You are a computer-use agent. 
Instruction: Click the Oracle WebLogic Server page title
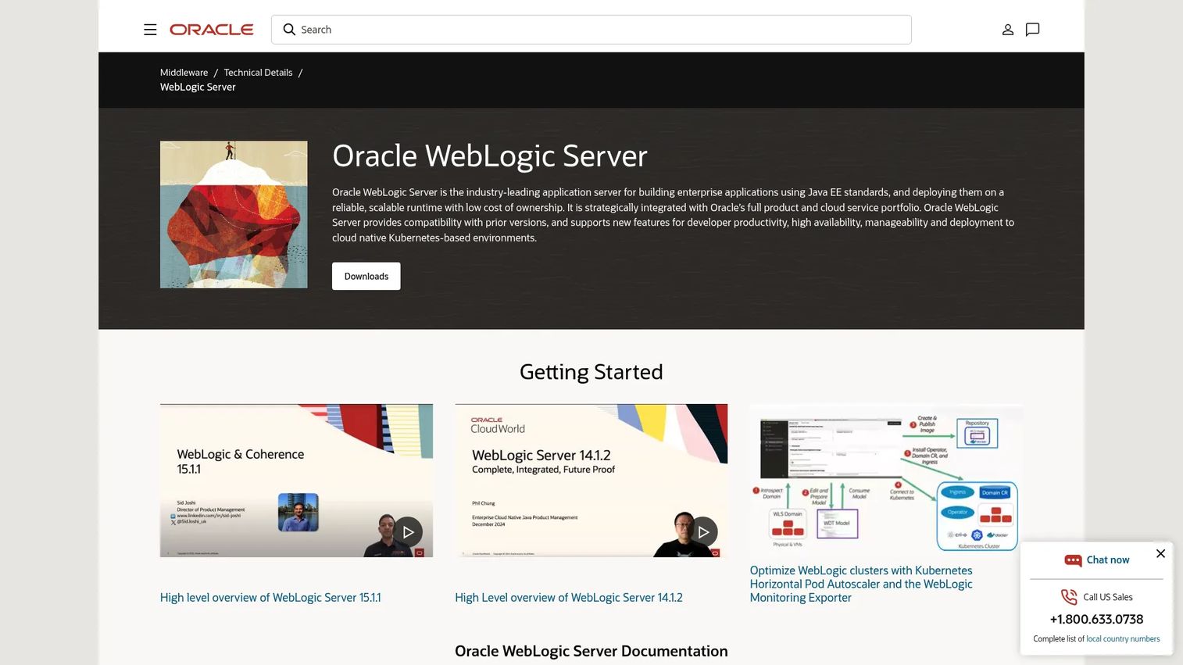[x=490, y=156]
